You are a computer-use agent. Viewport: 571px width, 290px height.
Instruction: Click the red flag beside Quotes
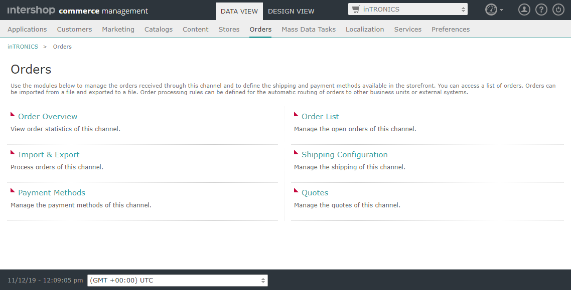297,190
